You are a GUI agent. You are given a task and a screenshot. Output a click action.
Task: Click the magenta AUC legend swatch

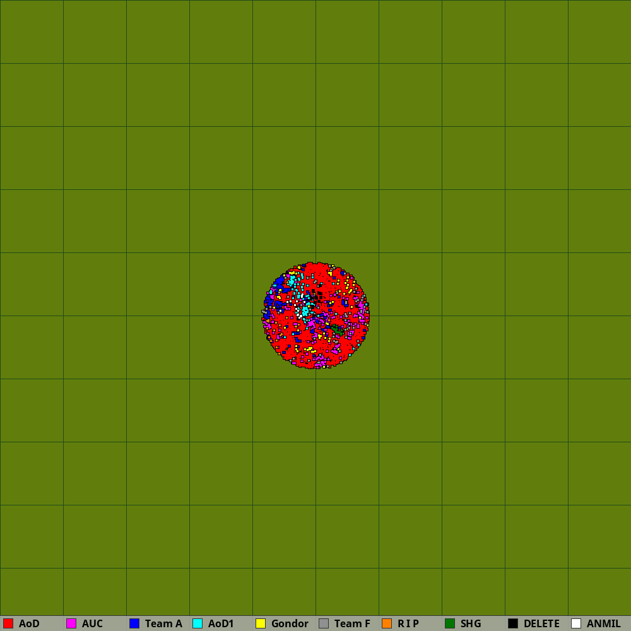coord(71,623)
